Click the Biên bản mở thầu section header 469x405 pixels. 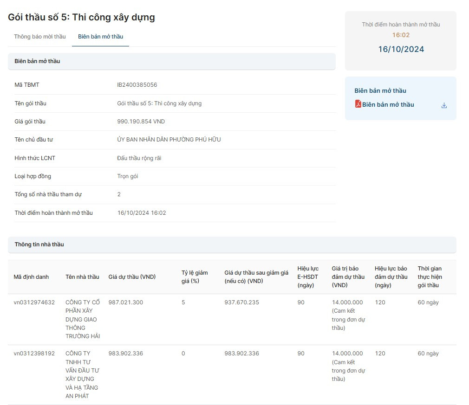click(x=37, y=61)
